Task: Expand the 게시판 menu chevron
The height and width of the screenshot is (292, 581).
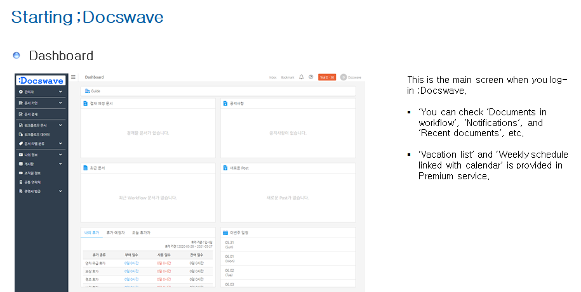Action: tap(60, 164)
